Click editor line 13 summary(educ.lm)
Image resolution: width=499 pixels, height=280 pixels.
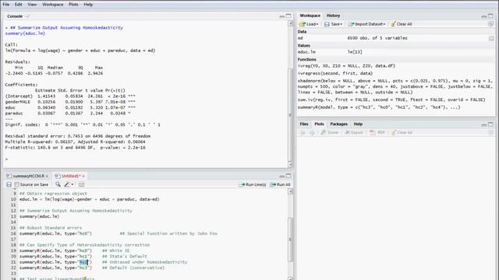[40, 216]
